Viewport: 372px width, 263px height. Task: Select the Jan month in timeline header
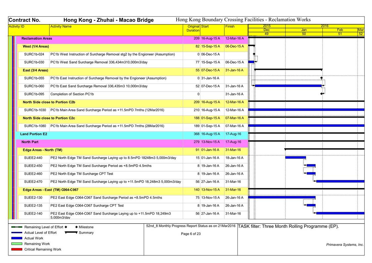[x=304, y=30]
